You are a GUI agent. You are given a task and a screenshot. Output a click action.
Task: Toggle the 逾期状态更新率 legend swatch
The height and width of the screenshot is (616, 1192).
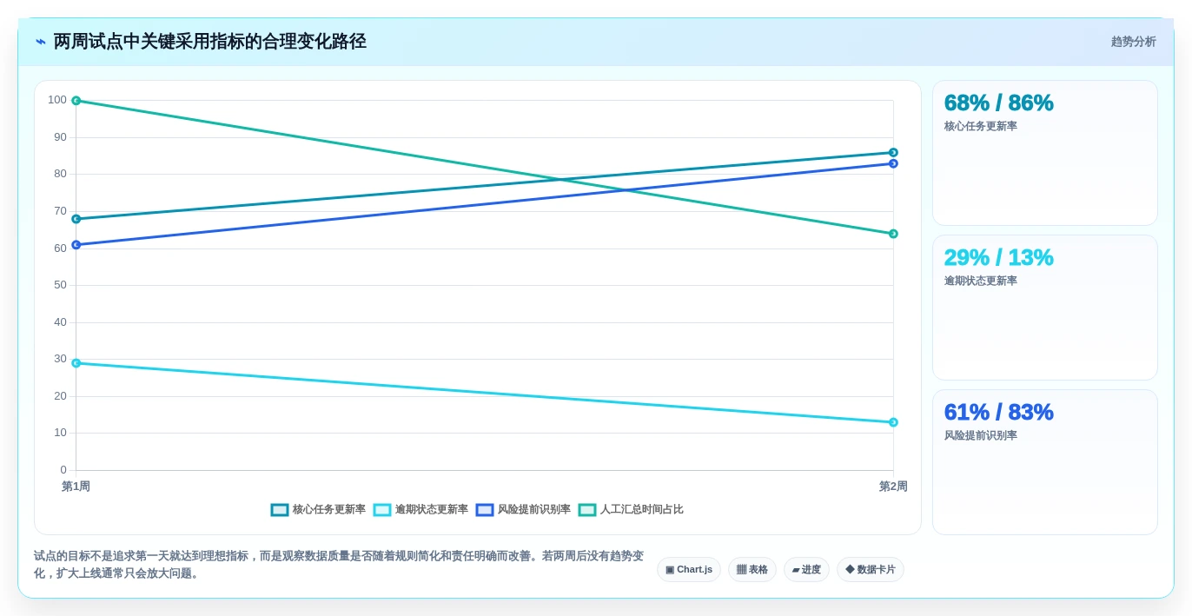pyautogui.click(x=382, y=510)
